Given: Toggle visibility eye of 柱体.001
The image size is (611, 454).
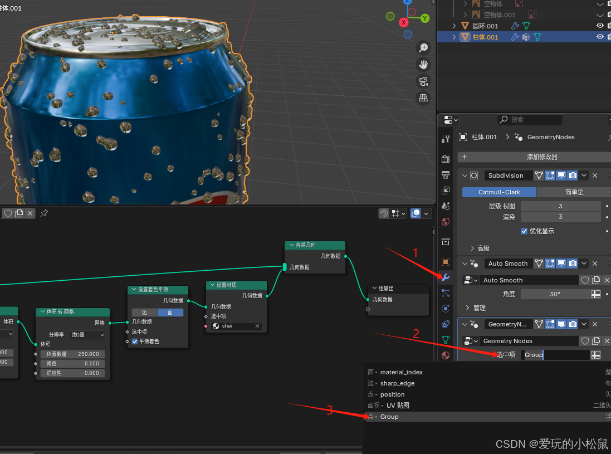Looking at the screenshot, I should point(600,37).
